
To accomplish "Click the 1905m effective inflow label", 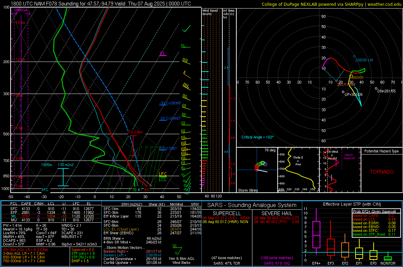I will (x=46, y=165).
